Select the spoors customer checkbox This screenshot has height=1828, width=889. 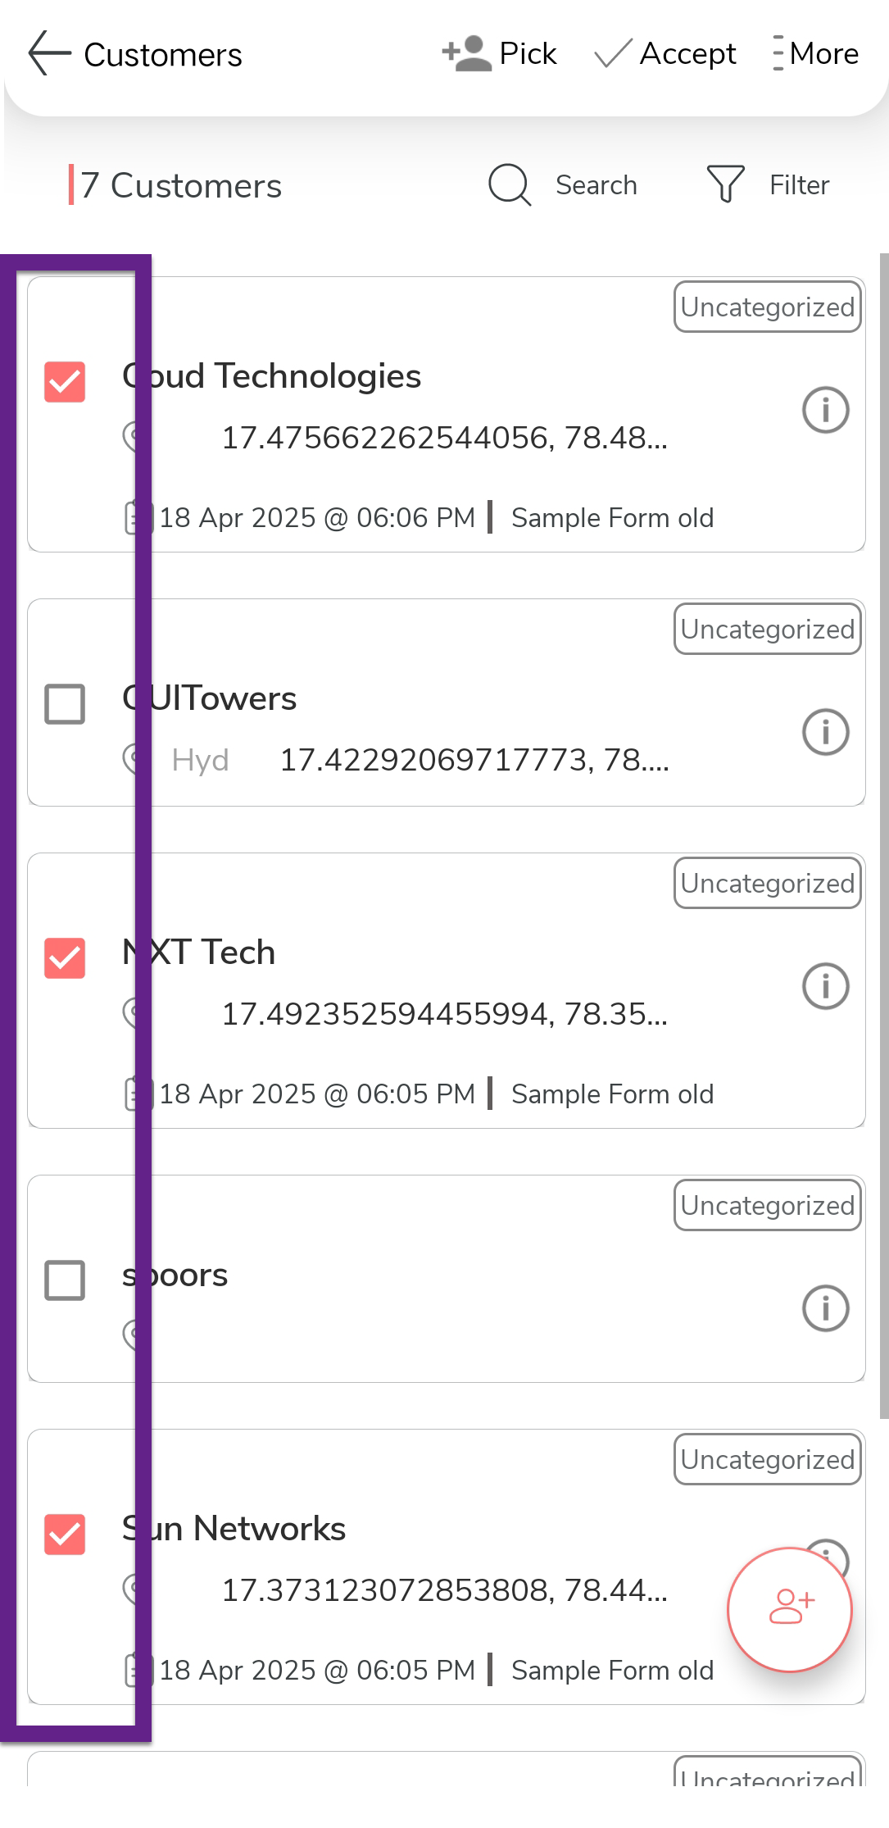65,1280
